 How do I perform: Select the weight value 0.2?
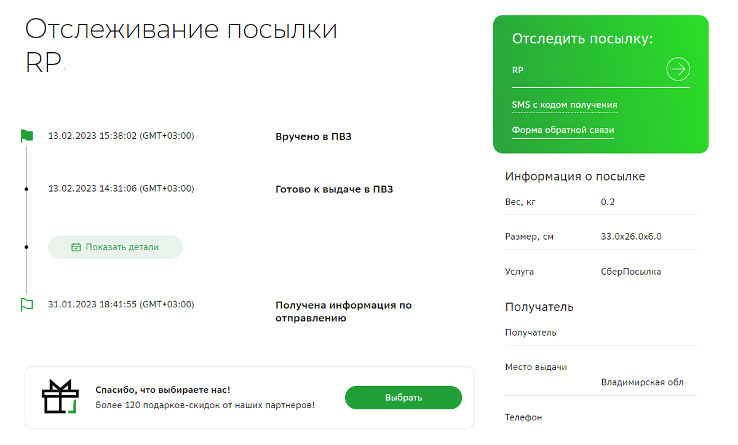(x=608, y=202)
